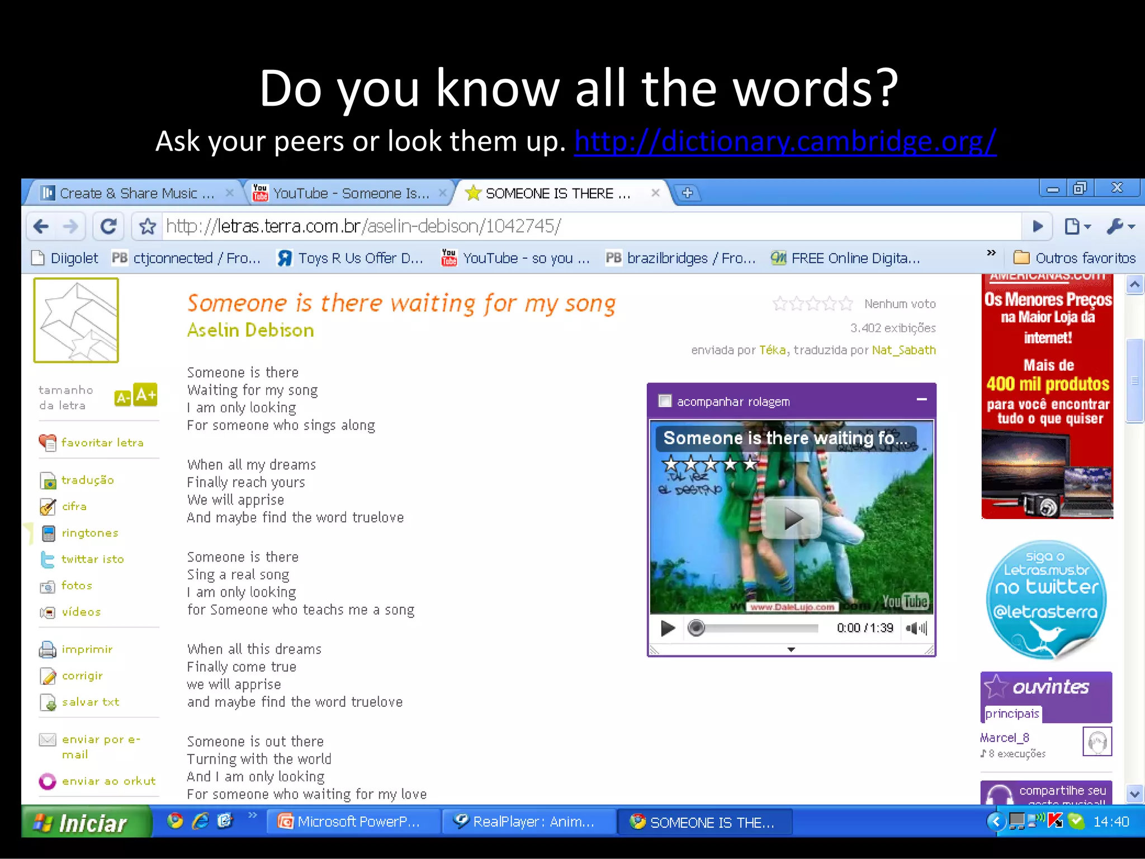This screenshot has width=1145, height=859.
Task: Click the Go arrow beside the address bar
Action: tap(1038, 226)
